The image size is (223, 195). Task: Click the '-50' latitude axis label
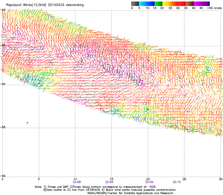tap(3, 84)
